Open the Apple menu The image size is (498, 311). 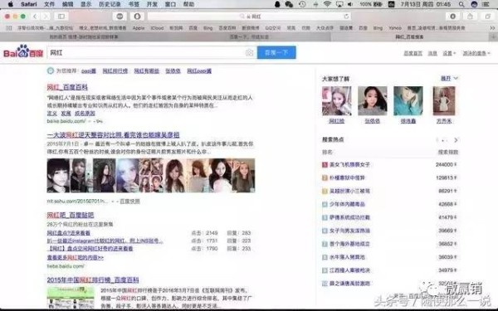point(11,4)
